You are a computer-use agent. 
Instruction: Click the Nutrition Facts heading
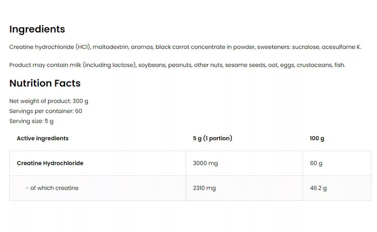point(45,83)
